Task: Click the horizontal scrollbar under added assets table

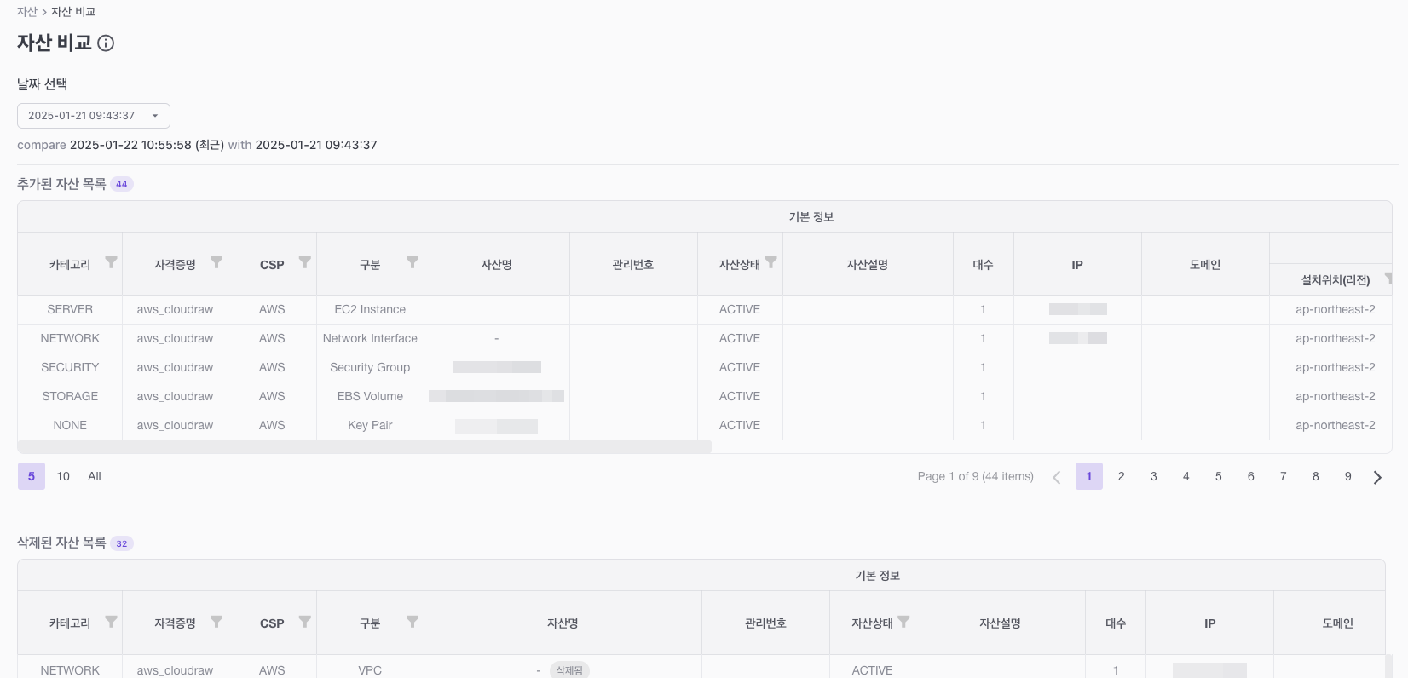Action: click(364, 447)
